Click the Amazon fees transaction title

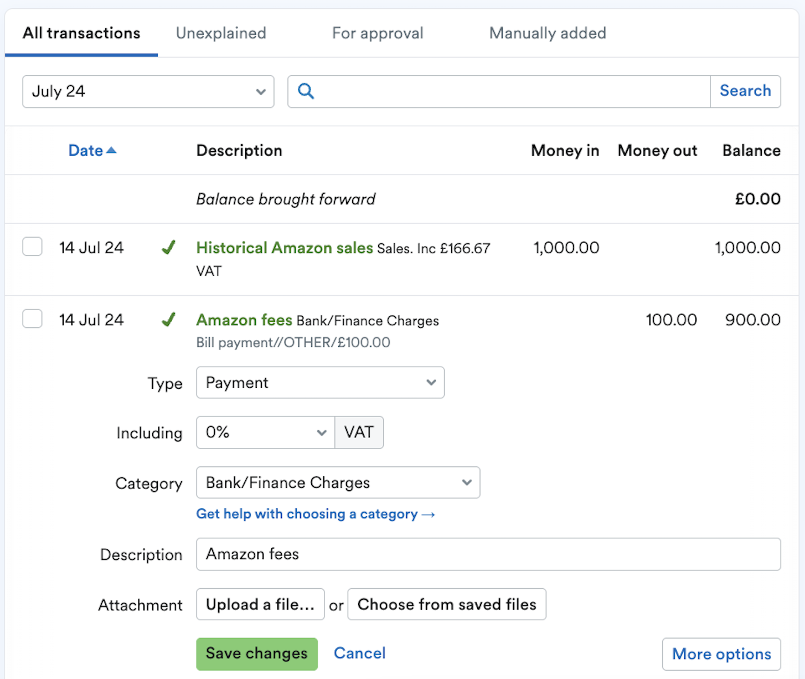click(244, 320)
